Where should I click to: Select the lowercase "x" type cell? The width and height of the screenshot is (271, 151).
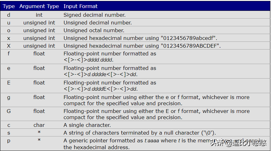tap(9, 38)
